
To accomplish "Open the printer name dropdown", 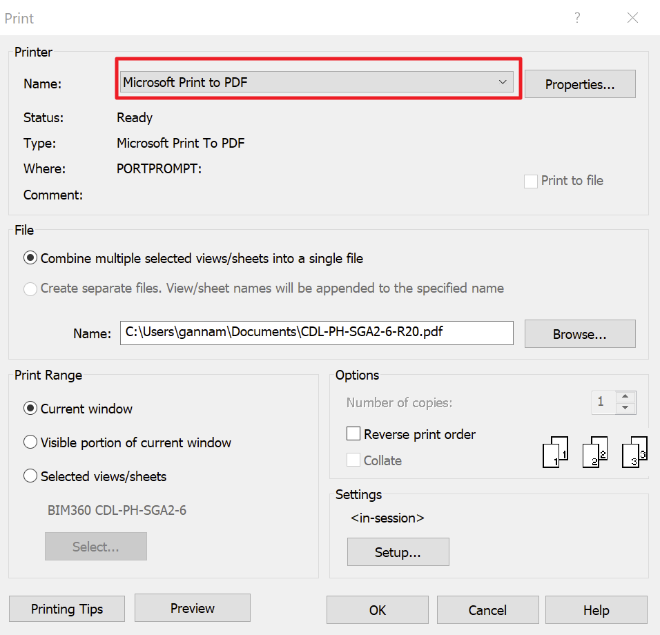I will [x=503, y=81].
